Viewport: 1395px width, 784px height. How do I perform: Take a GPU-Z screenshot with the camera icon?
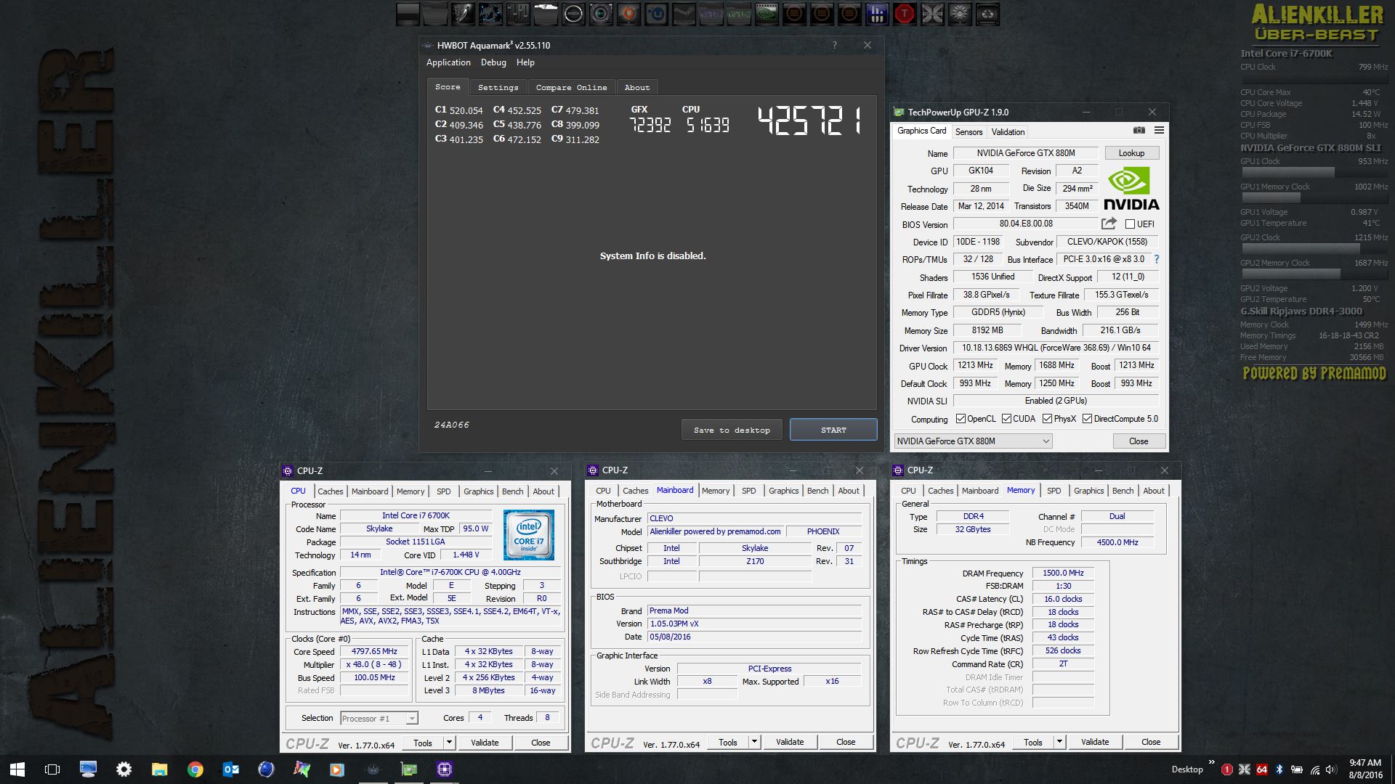coord(1139,131)
